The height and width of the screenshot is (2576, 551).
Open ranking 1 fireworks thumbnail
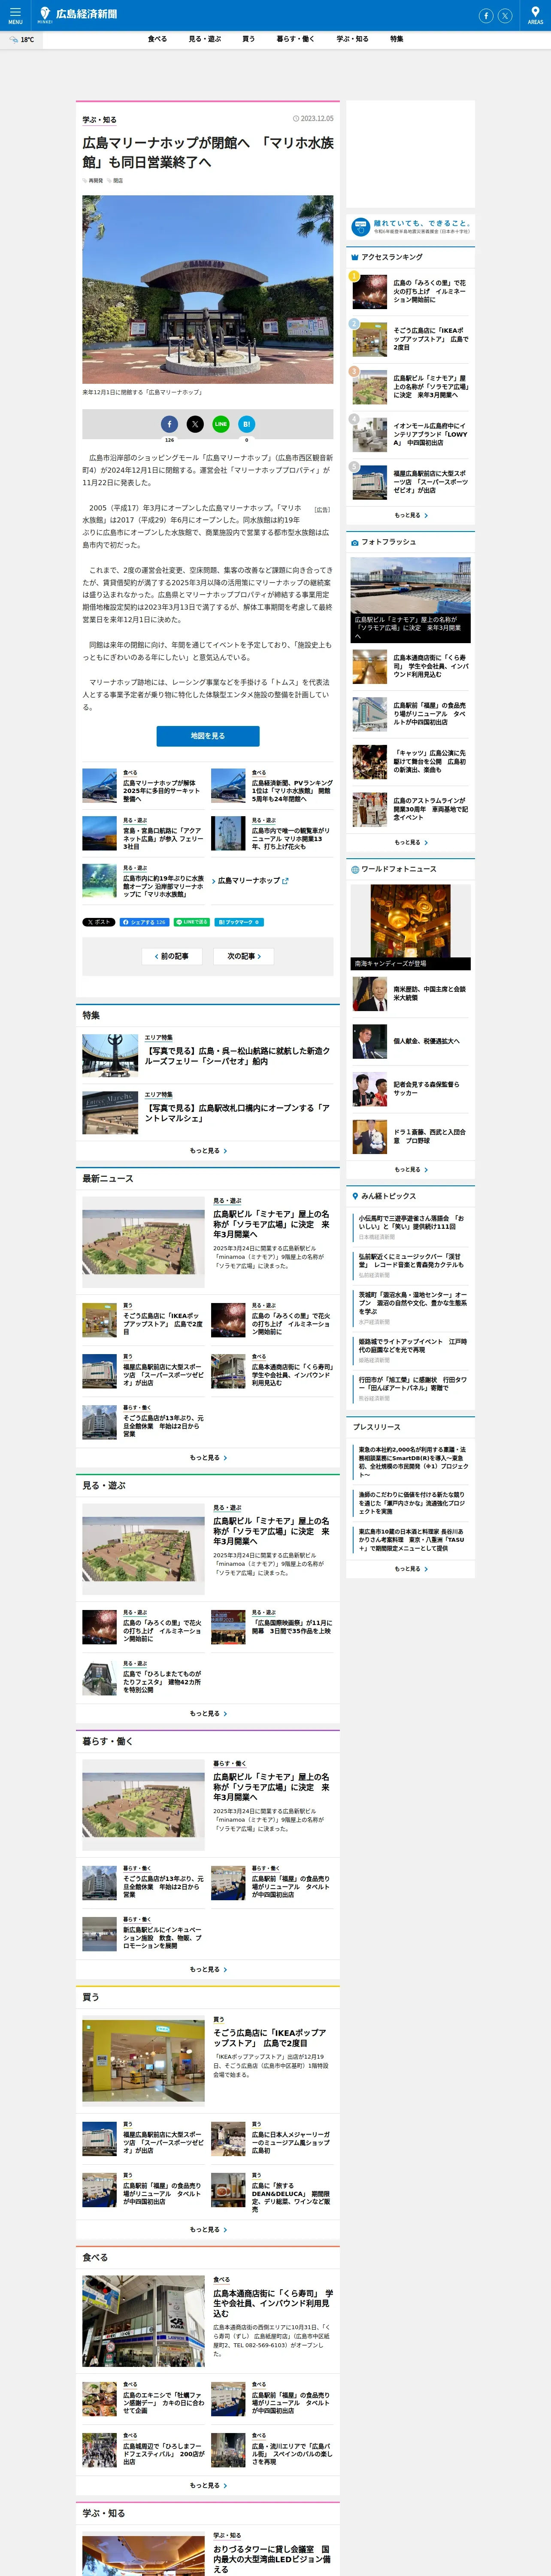pos(369,292)
